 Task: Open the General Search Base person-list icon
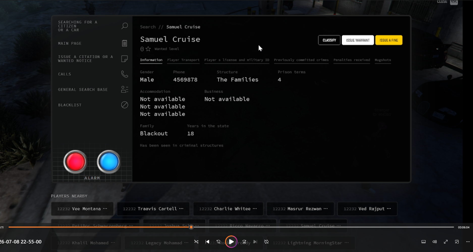click(125, 89)
